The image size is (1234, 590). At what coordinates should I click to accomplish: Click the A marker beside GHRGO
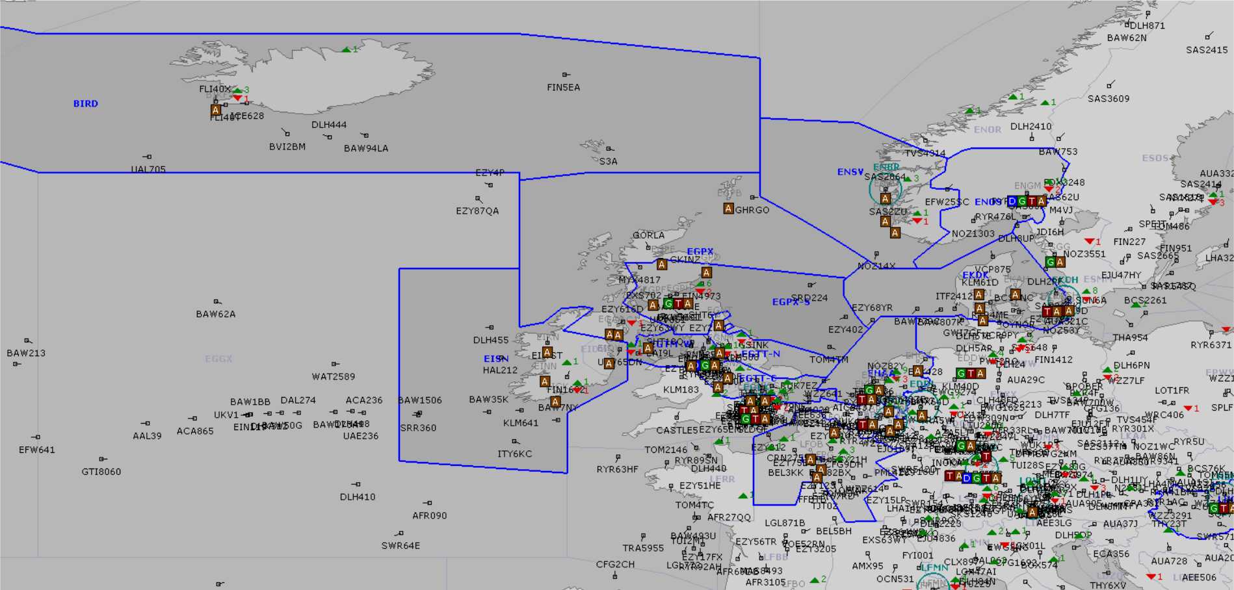728,209
